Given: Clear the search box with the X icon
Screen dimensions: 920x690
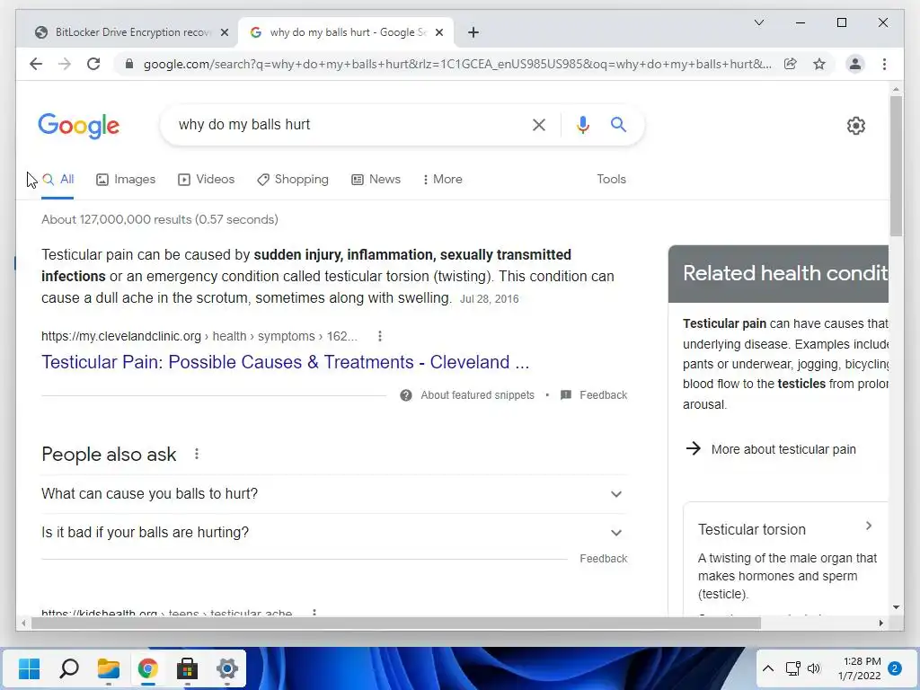Looking at the screenshot, I should point(539,124).
